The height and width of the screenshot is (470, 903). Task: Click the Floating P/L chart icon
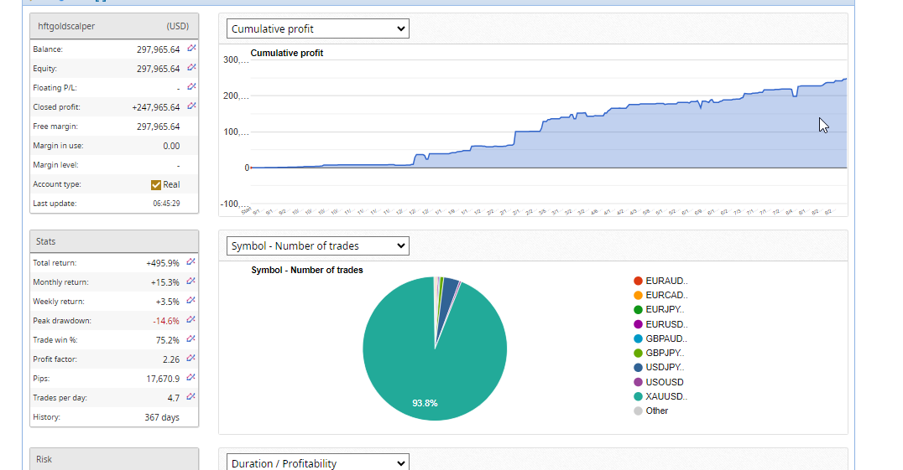[x=191, y=87]
